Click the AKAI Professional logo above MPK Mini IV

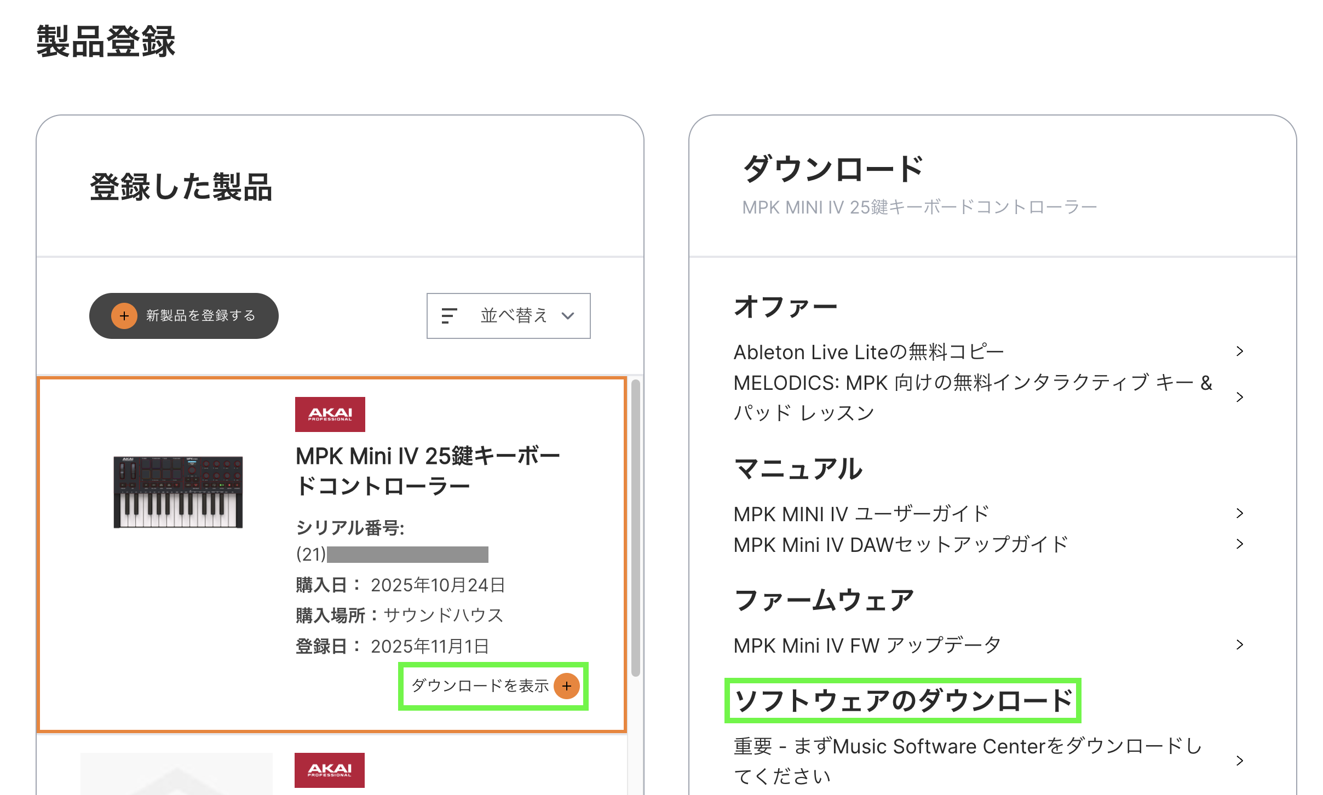tap(330, 414)
